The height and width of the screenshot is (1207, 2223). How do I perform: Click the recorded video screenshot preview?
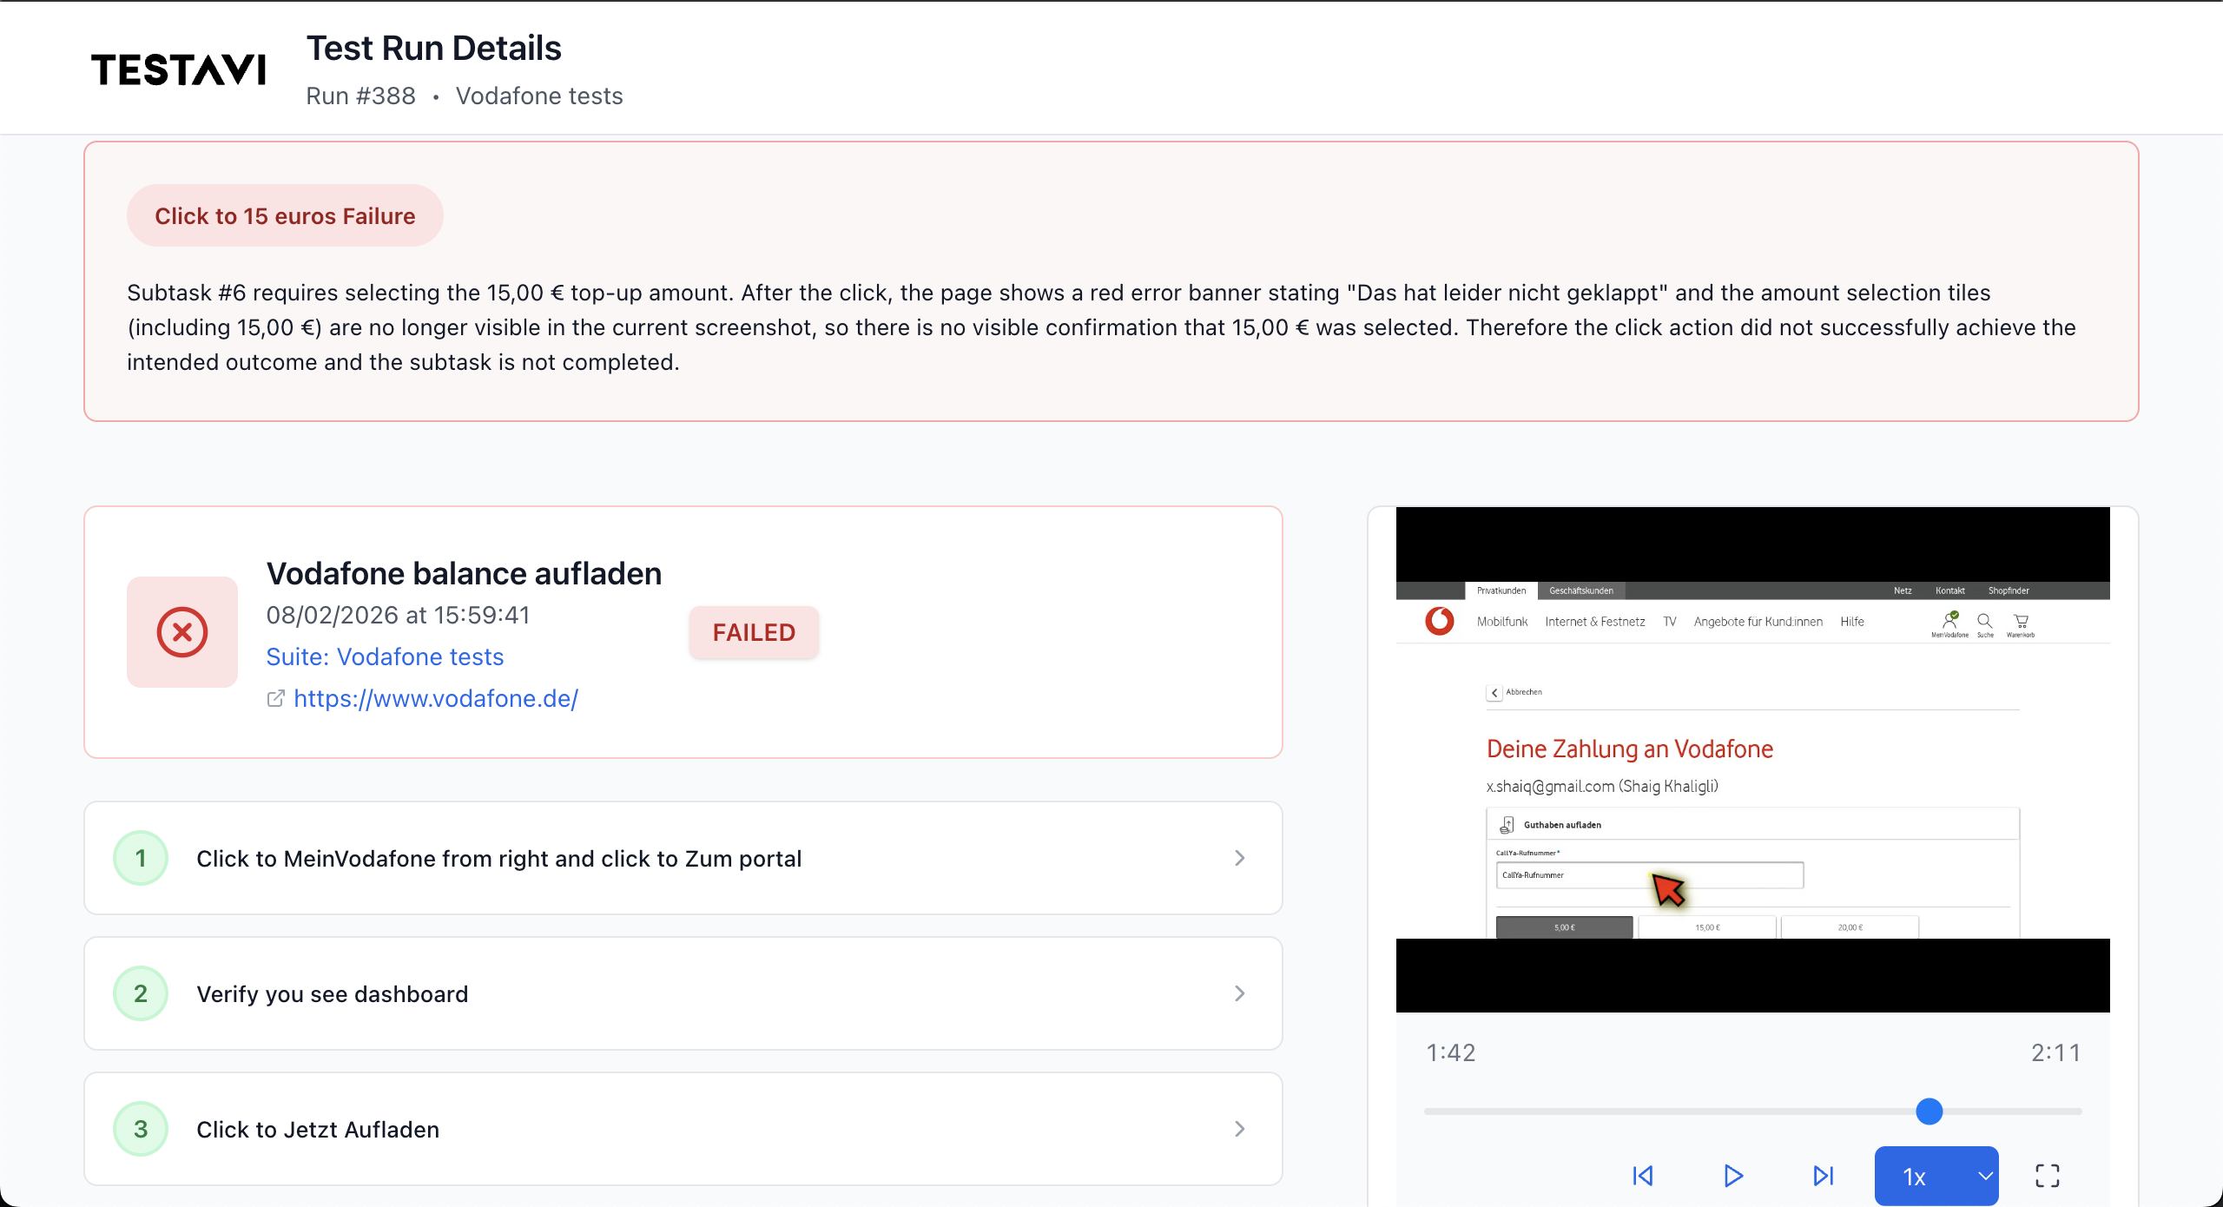tap(1752, 760)
